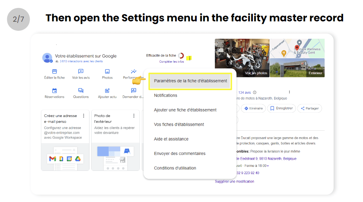Click the Enregistrer button
Viewport: 363px width, 202px height.
click(x=281, y=108)
